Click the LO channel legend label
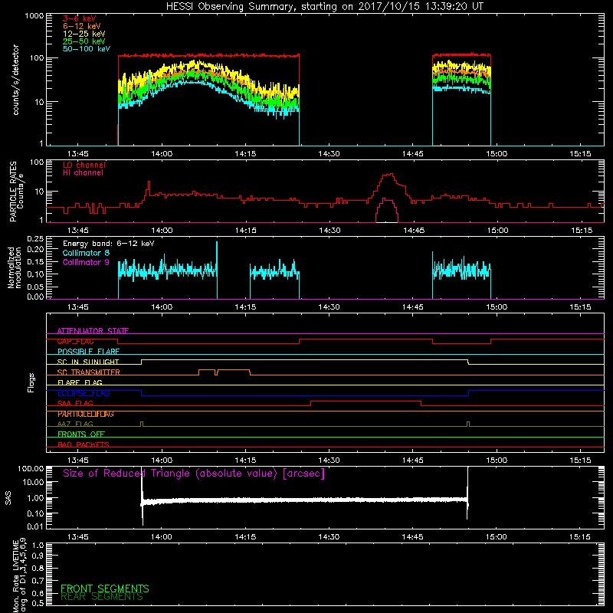 coord(84,165)
